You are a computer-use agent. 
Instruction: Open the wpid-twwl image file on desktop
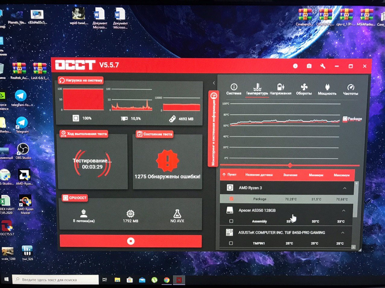79,17
